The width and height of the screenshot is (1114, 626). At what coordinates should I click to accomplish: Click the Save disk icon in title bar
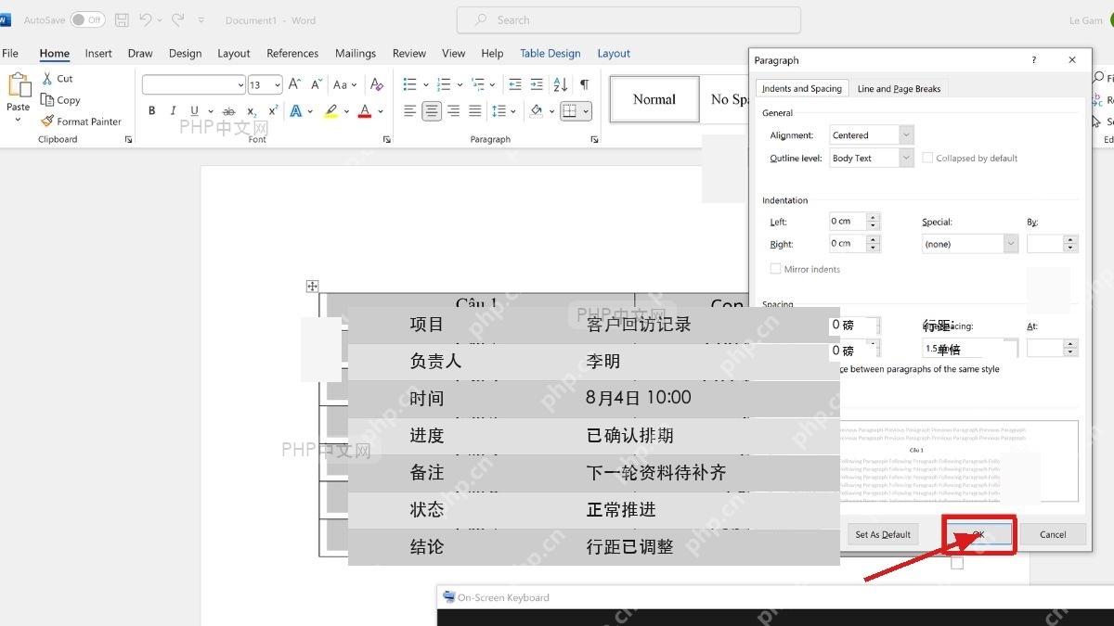point(123,19)
